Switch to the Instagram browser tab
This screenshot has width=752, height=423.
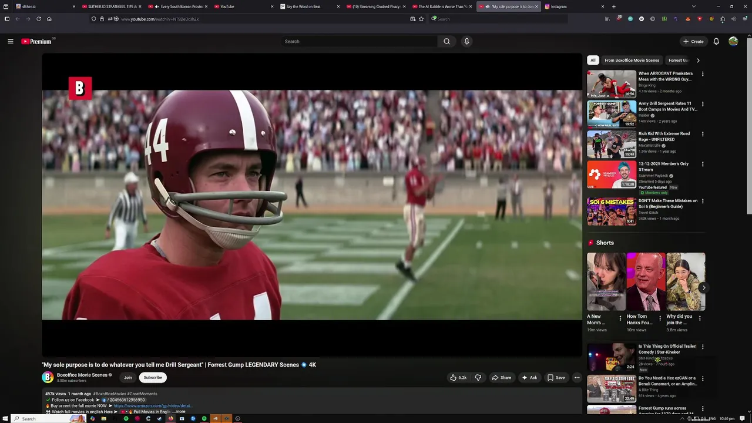click(575, 6)
